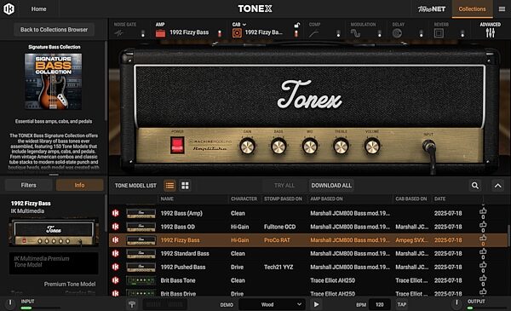
Task: Click the Delay module icon
Action: pos(397,33)
